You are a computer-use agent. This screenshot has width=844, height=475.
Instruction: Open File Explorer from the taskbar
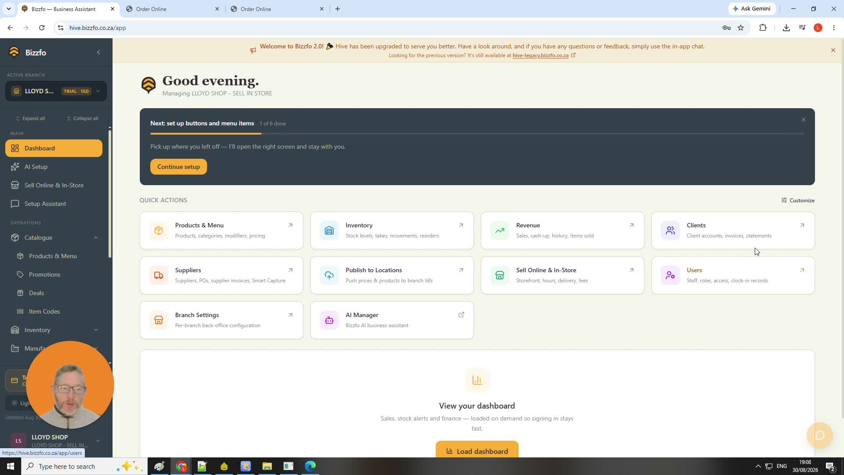(x=267, y=466)
